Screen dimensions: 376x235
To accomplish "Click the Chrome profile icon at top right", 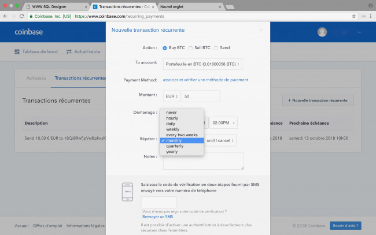I will click(x=370, y=6).
